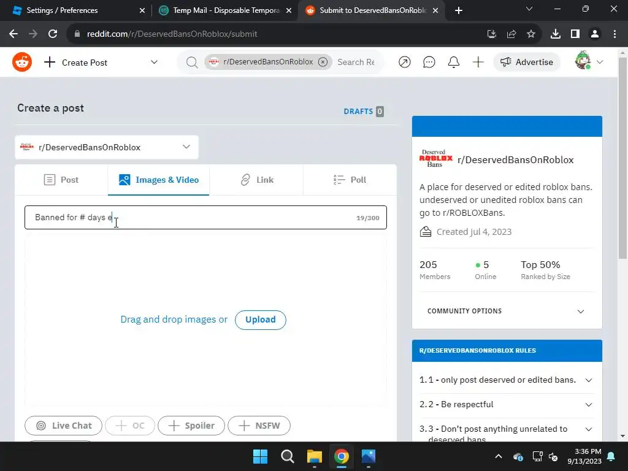This screenshot has width=628, height=471.
Task: Open the Photos app from taskbar
Action: click(x=369, y=456)
